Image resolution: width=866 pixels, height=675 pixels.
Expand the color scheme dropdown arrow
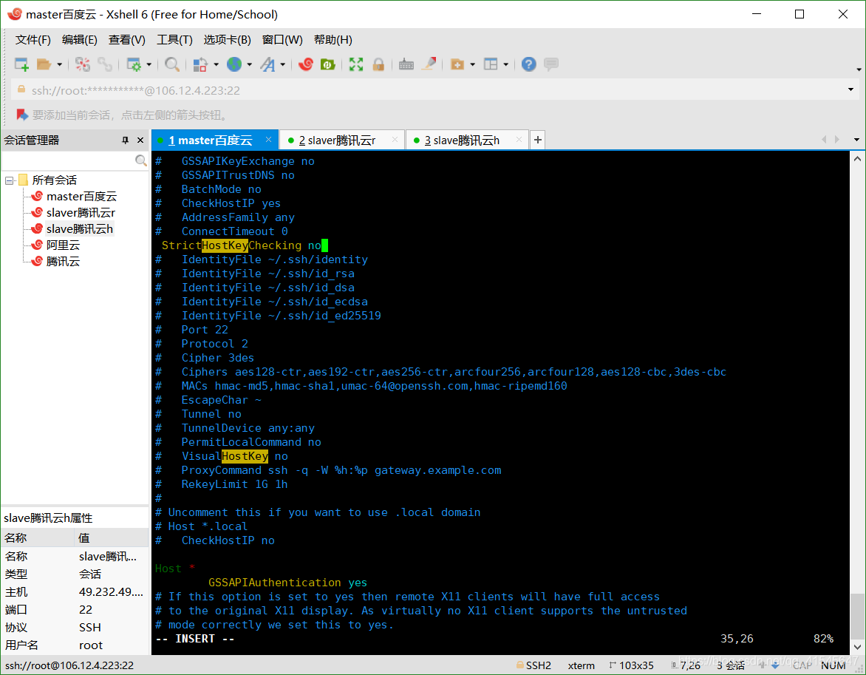[216, 64]
